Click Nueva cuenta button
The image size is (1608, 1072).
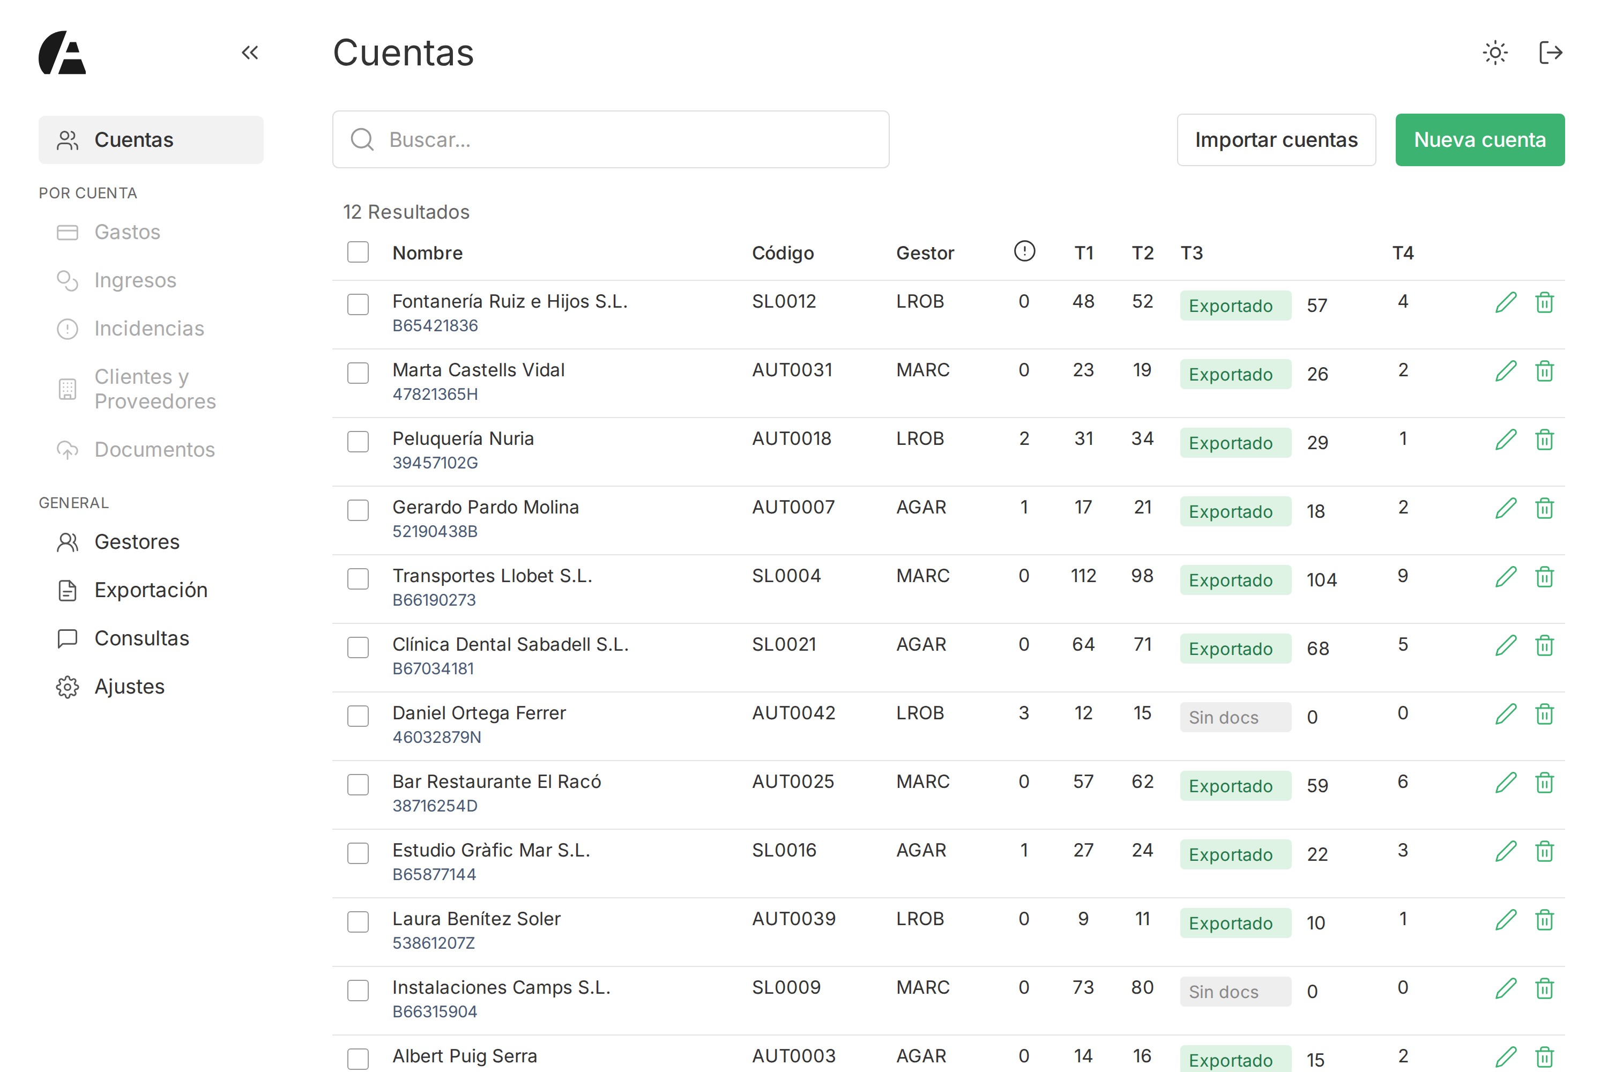click(x=1479, y=139)
